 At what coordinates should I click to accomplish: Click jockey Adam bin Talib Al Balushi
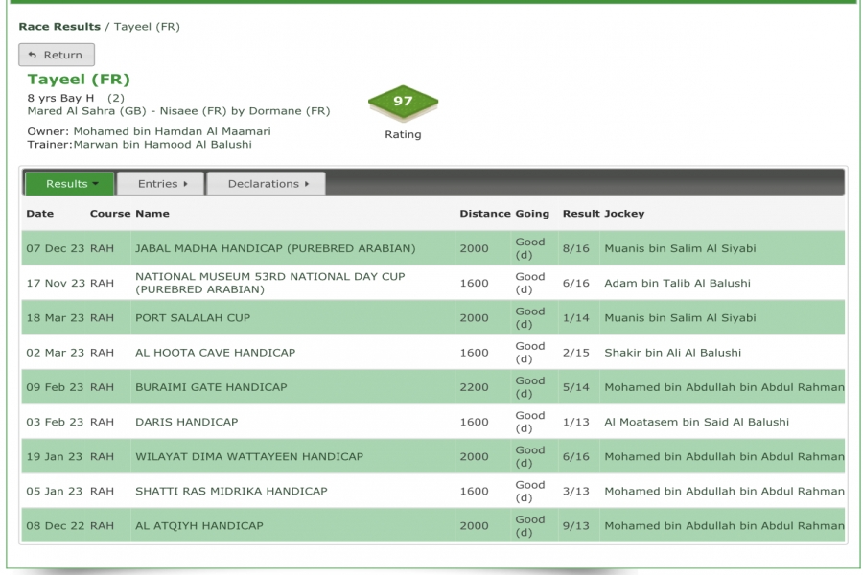tap(677, 283)
